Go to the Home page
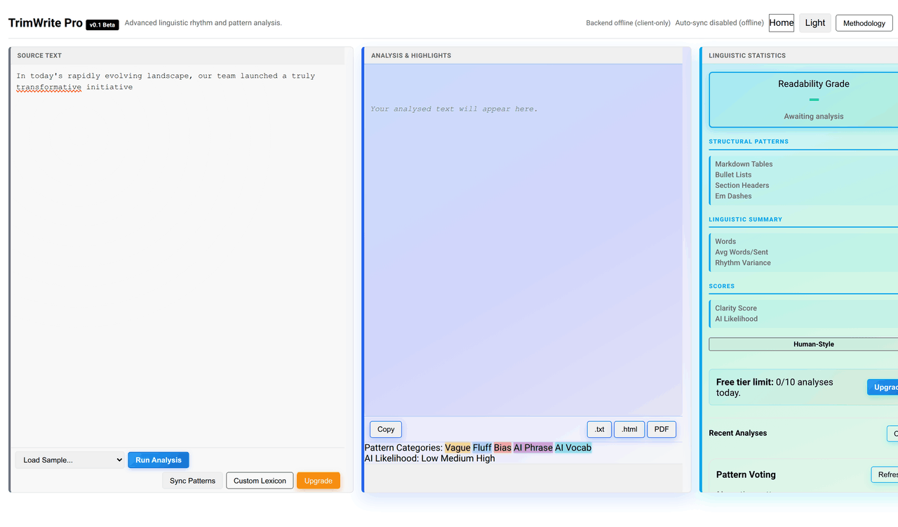 (x=781, y=22)
